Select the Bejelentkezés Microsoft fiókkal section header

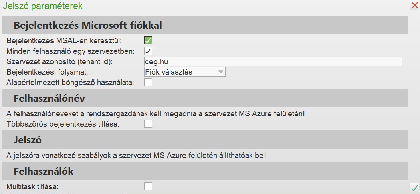click(88, 26)
